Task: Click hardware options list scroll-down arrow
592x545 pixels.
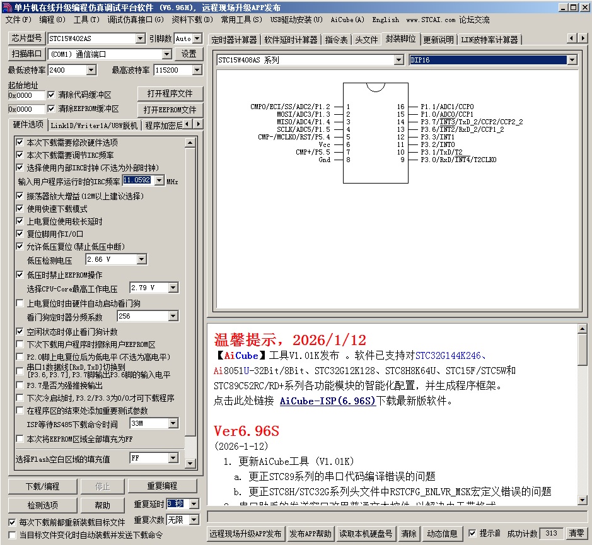Action: pos(191,463)
